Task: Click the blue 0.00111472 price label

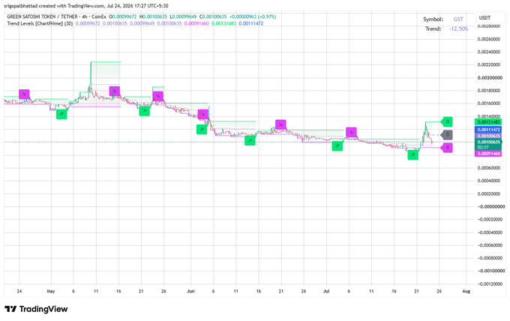Action: pos(488,130)
